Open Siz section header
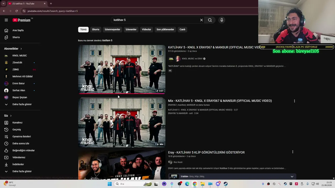 (8, 116)
